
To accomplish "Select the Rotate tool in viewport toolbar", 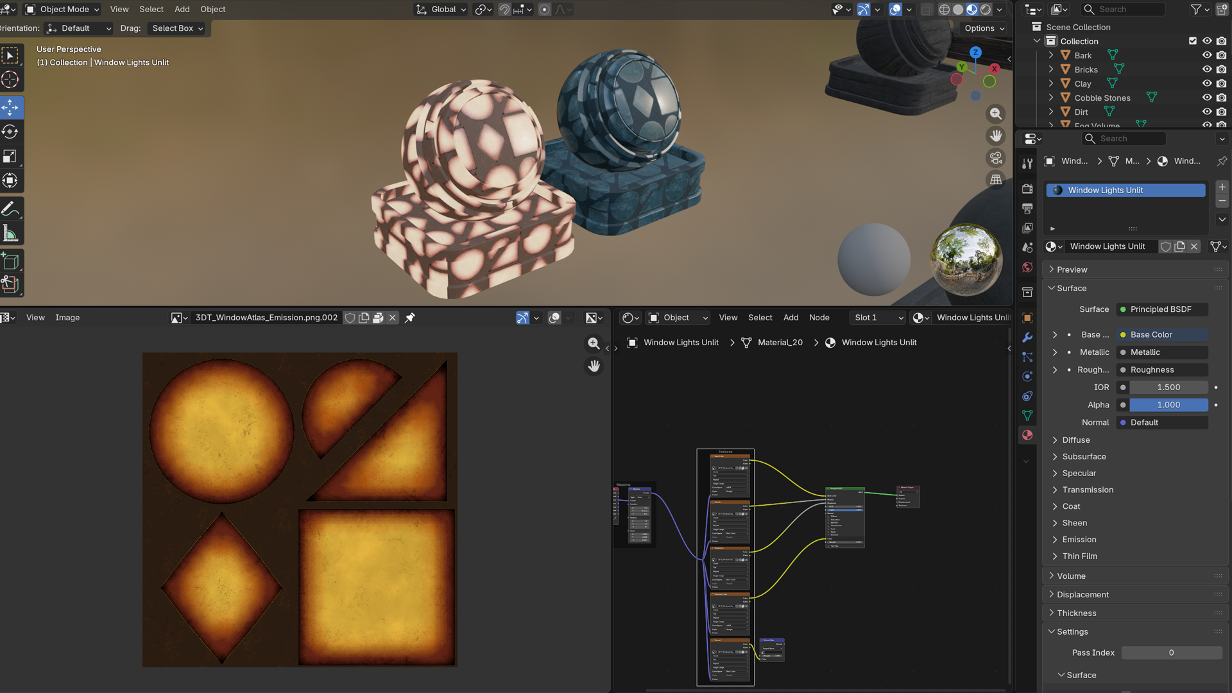I will tap(10, 132).
